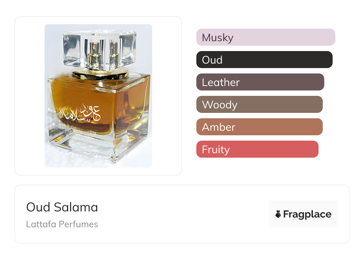Click the Amber accord bar
The width and height of the screenshot is (364, 258).
(x=259, y=127)
